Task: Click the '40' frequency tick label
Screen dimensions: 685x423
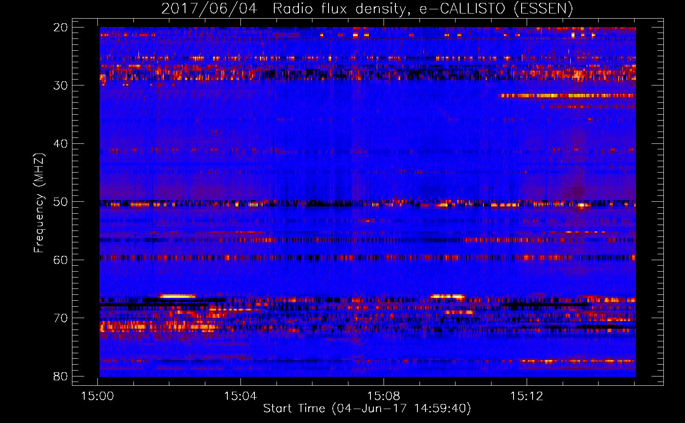Action: pos(61,144)
